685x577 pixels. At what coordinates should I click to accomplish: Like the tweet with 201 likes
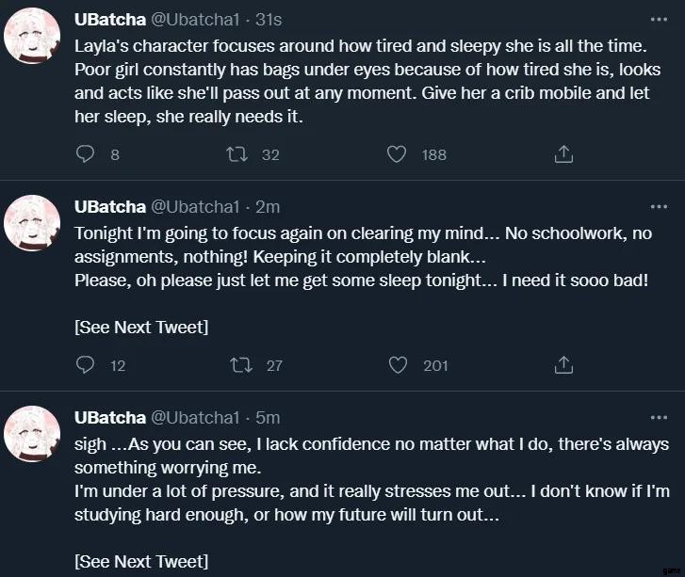point(398,365)
